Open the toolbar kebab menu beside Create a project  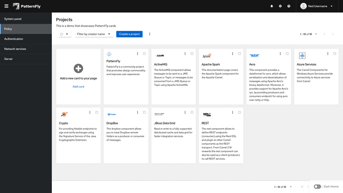point(150,34)
